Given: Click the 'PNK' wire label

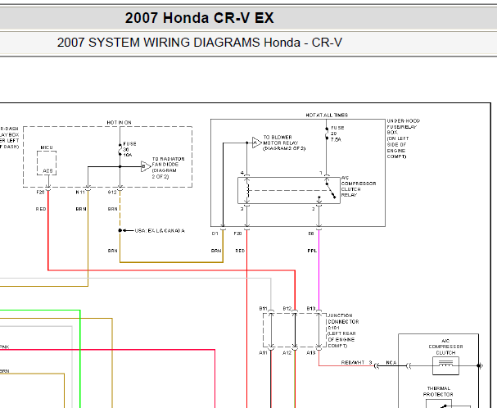Looking at the screenshot, I should (x=4, y=347).
